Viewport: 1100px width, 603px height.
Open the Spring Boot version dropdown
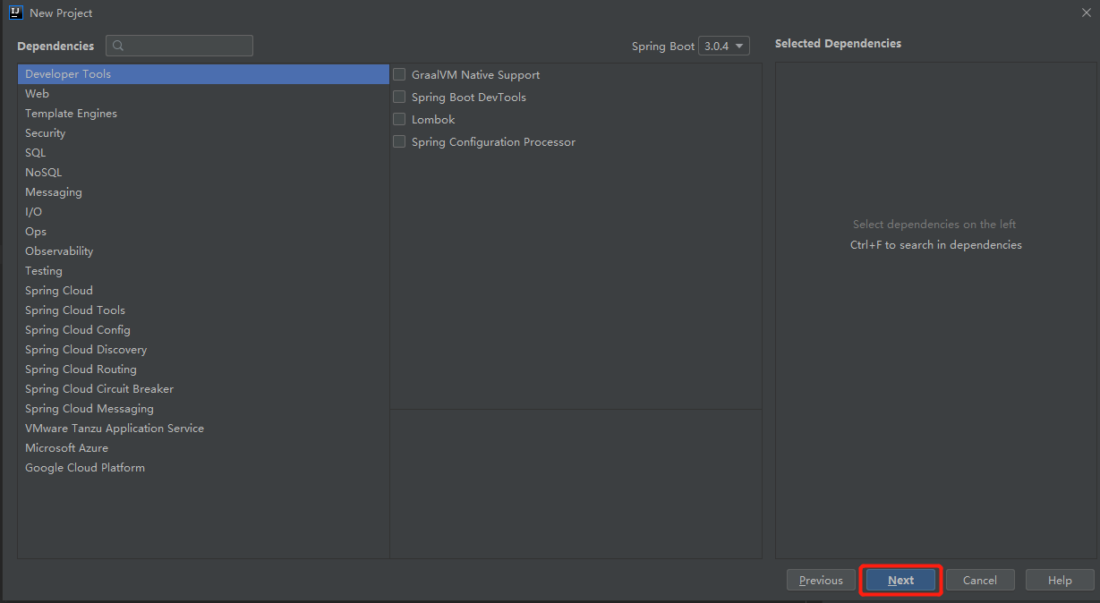[x=724, y=46]
